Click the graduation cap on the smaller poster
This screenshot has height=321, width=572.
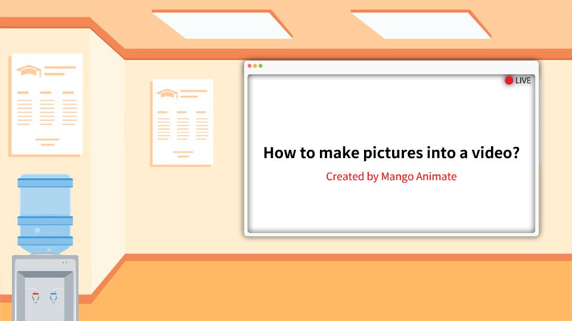tap(167, 93)
